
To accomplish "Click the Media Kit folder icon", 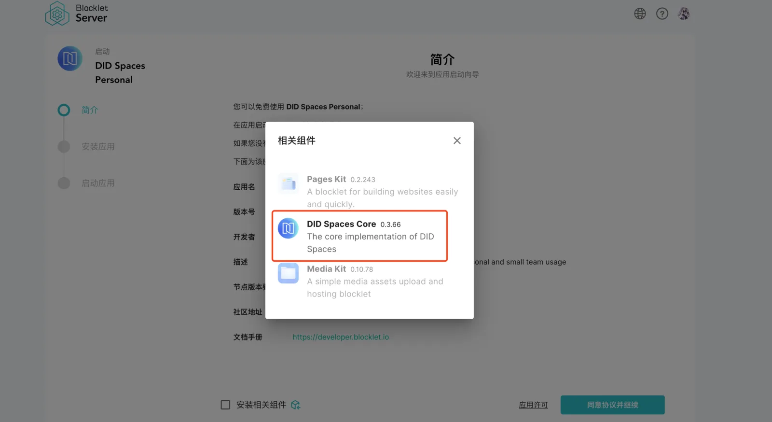I will point(288,273).
